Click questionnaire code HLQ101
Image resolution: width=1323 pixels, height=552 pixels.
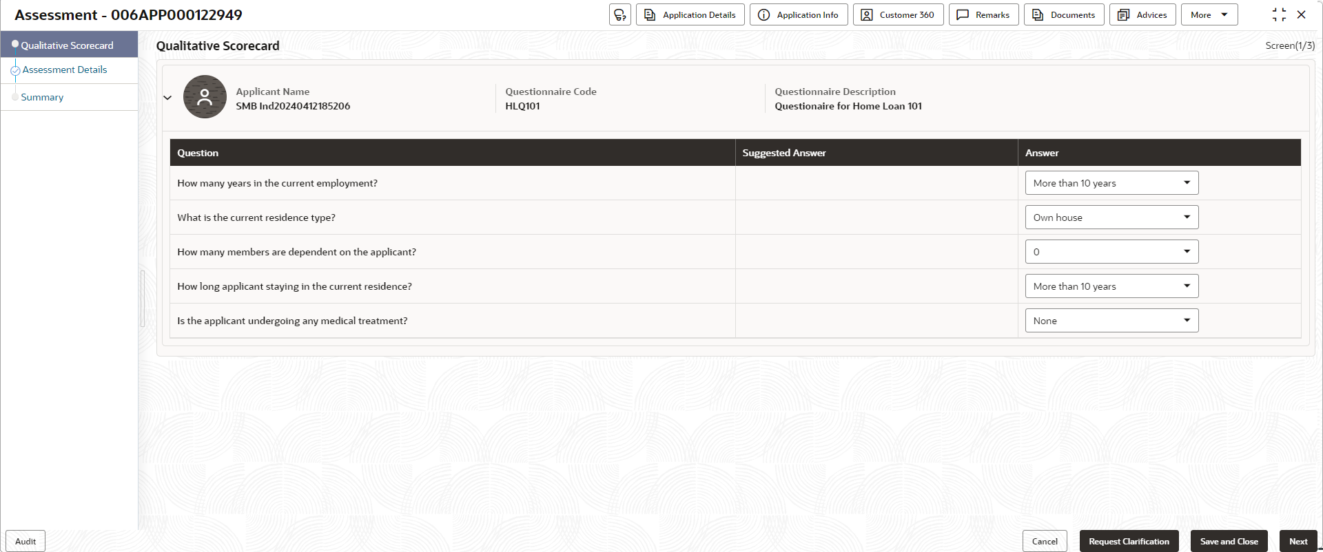[x=522, y=106]
